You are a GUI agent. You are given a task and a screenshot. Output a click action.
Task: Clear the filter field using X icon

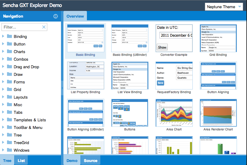pyautogui.click(x=44, y=27)
